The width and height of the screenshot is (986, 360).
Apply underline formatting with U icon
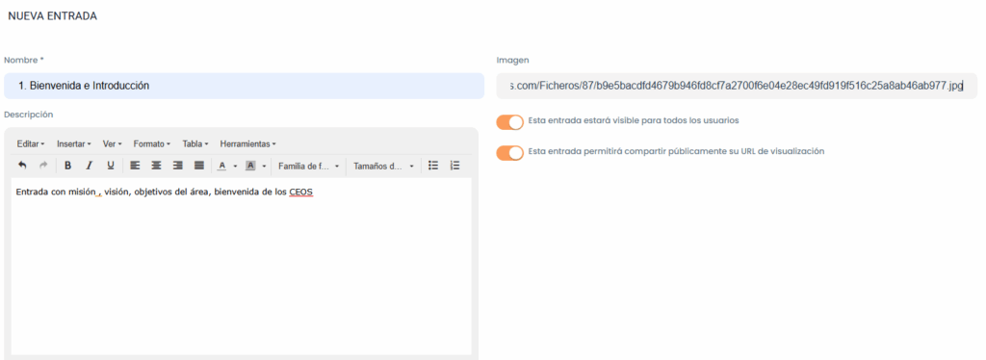coord(111,166)
